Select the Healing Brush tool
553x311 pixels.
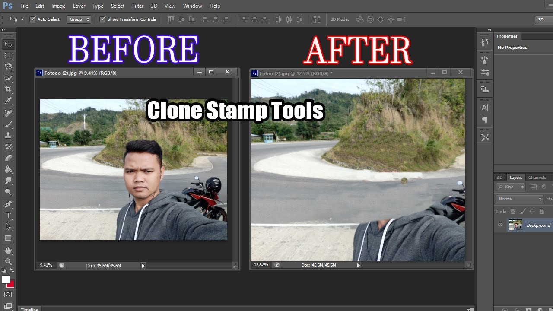8,113
